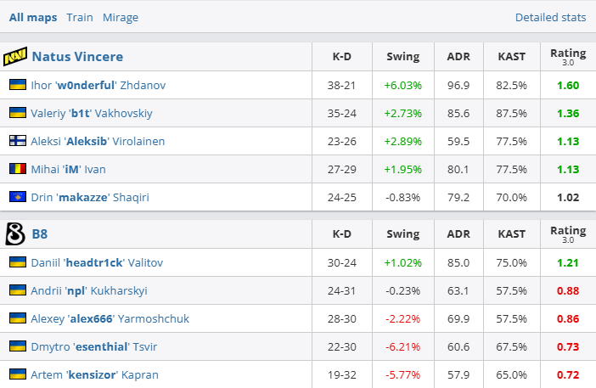The image size is (596, 388).
Task: Open the Detailed stats link
Action: 550,17
